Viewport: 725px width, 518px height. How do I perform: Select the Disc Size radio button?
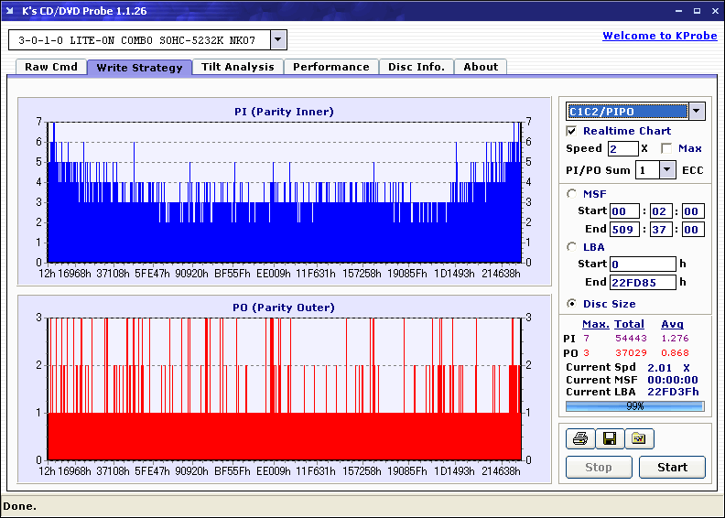[572, 304]
